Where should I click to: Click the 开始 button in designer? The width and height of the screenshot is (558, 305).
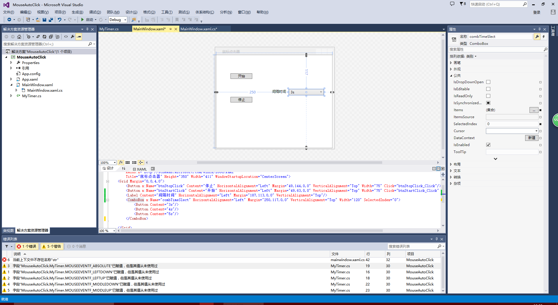click(241, 76)
